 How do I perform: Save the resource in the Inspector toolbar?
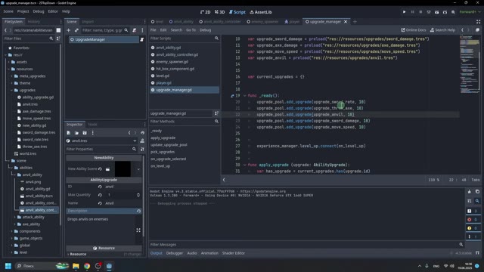pyautogui.click(x=85, y=133)
